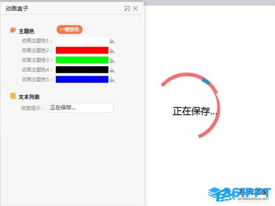
Task: Click the 主题色 palette icon
Action: click(13, 30)
